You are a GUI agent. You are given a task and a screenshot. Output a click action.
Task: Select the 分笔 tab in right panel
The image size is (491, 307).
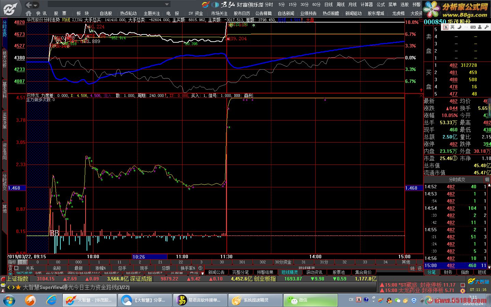click(431, 272)
